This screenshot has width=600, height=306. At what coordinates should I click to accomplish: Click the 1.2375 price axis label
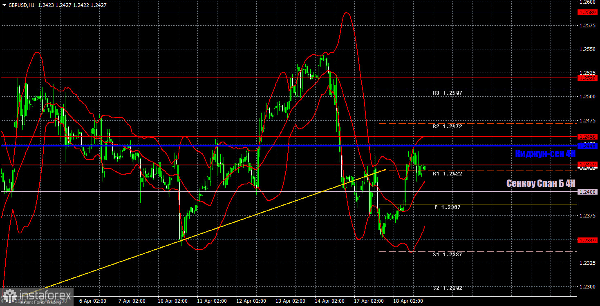click(x=588, y=215)
